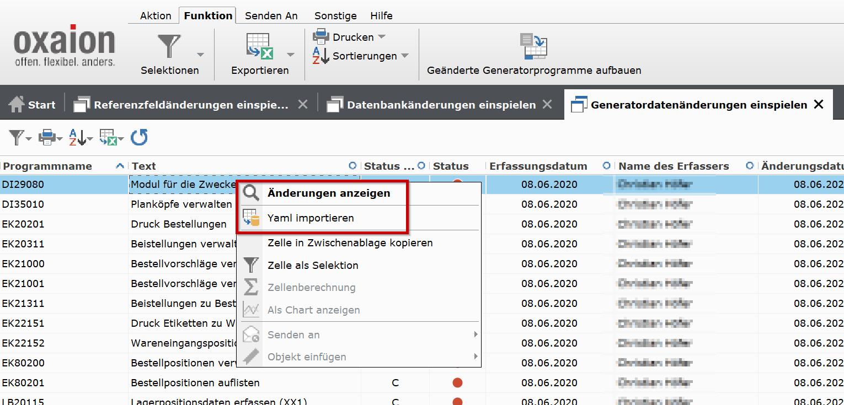Click Geänderte Generatorprogramme aufbauen icon
844x405 pixels.
coord(533,46)
